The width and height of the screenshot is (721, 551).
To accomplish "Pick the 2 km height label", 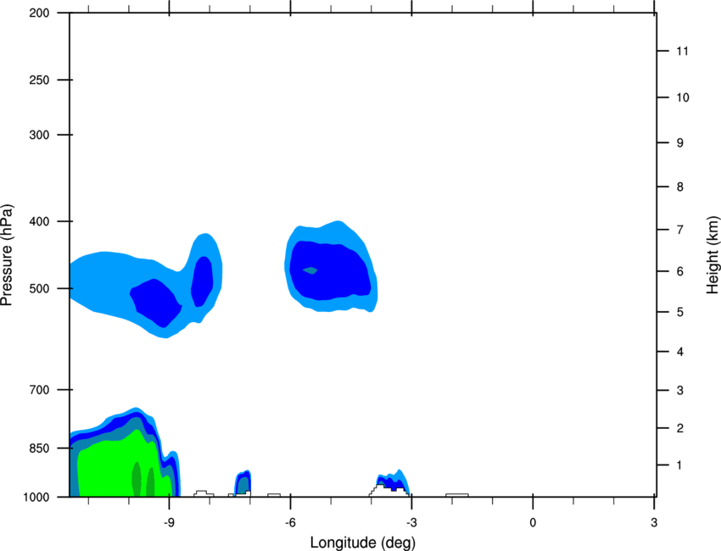I will pyautogui.click(x=679, y=428).
